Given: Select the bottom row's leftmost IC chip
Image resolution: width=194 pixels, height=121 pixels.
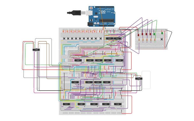Looking at the screenshot, I should [x=66, y=104].
